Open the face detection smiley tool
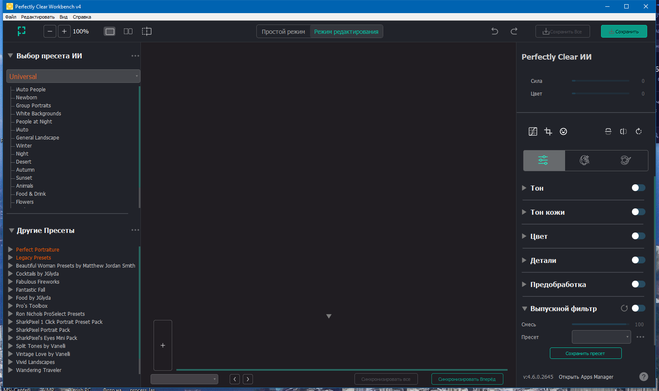 [563, 131]
